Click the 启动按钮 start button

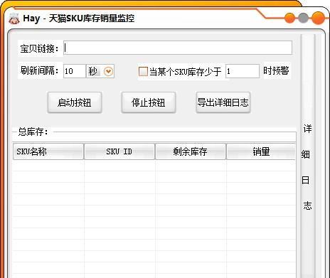[x=75, y=102]
